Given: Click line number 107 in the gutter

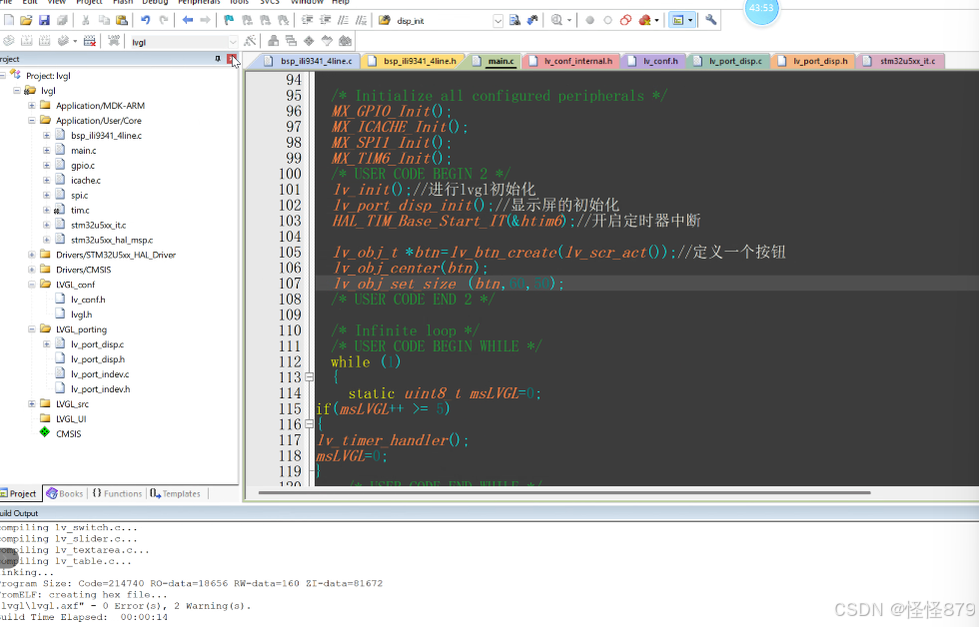Looking at the screenshot, I should pos(290,284).
